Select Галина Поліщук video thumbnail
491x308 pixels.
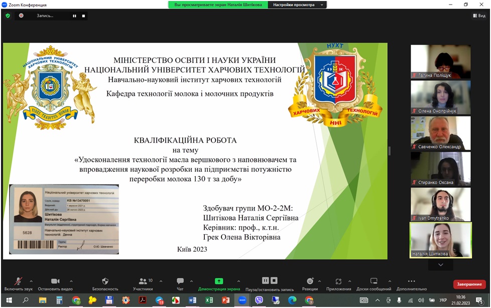[x=441, y=61]
